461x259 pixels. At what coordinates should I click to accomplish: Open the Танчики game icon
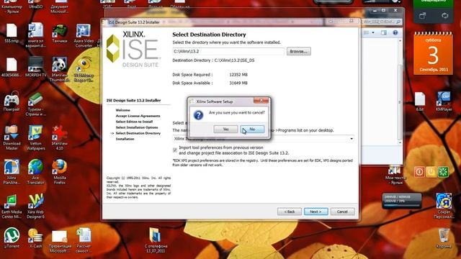(59, 34)
